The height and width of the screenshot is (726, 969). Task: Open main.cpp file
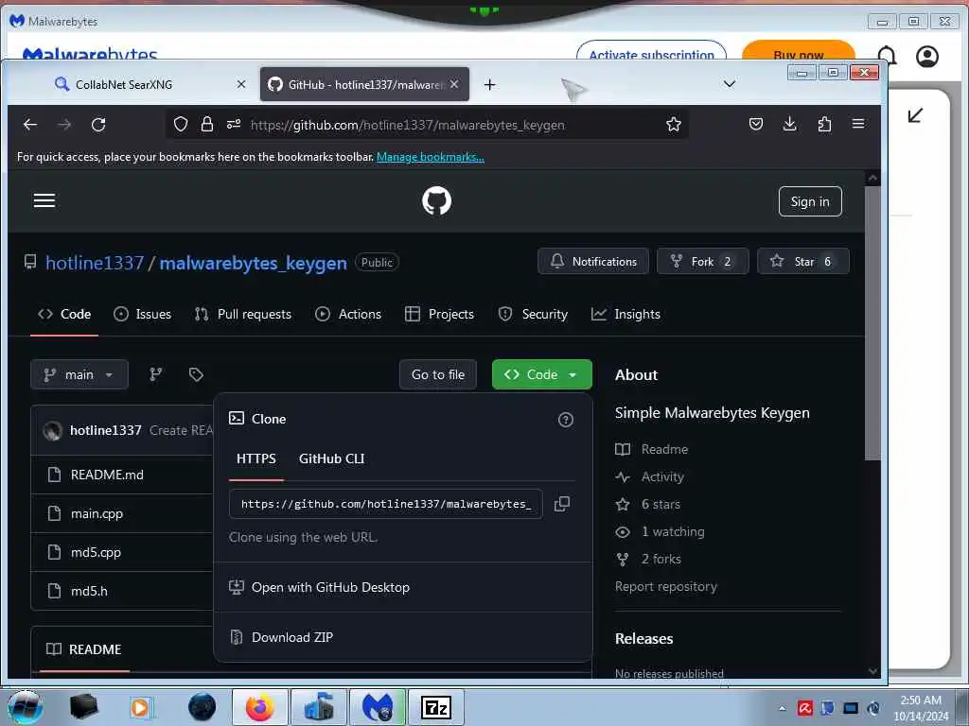(x=97, y=513)
